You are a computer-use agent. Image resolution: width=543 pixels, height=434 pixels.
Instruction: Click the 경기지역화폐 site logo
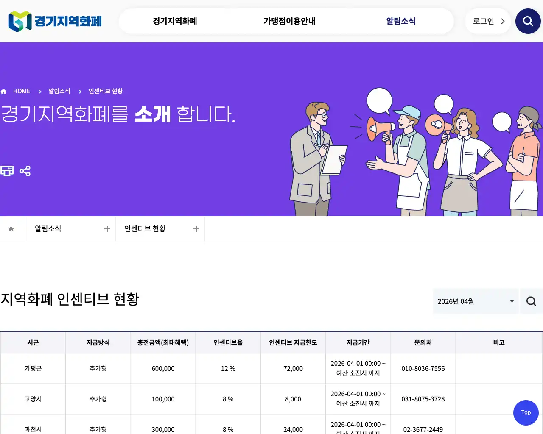(54, 21)
